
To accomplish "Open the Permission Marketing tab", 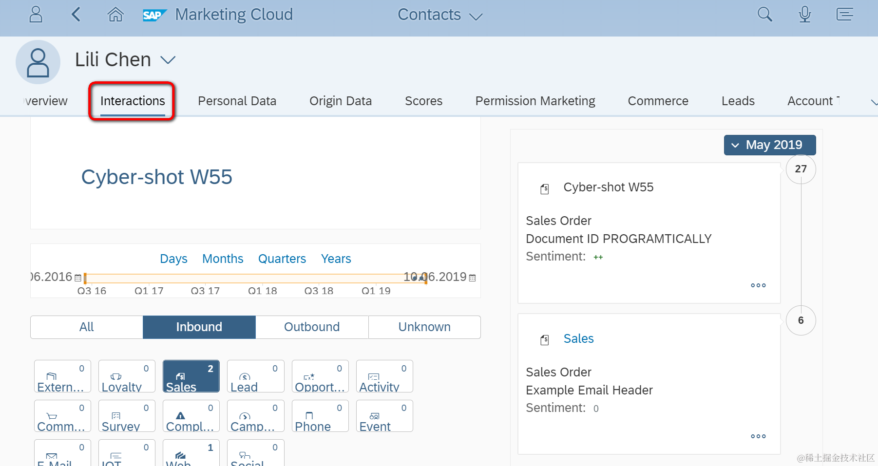I will (535, 101).
